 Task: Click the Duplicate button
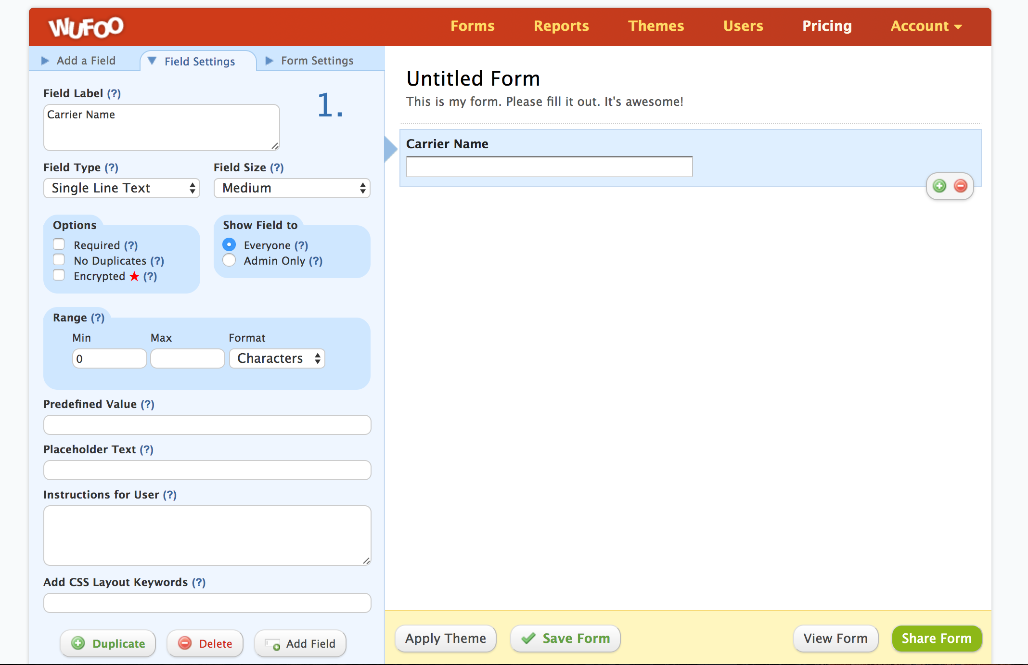click(108, 643)
